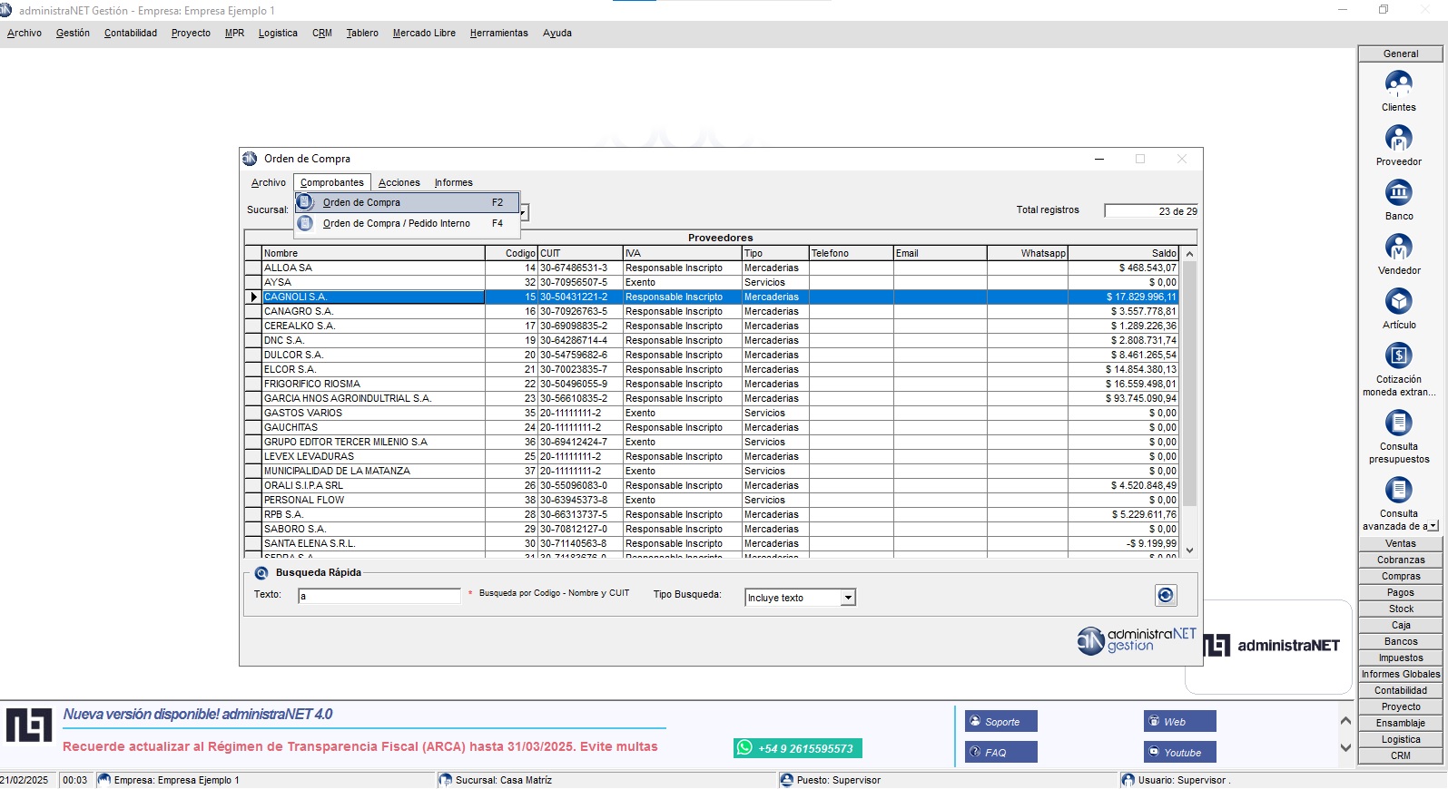This screenshot has height=789, width=1448.
Task: Open the Ventas sidebar section
Action: click(1401, 543)
